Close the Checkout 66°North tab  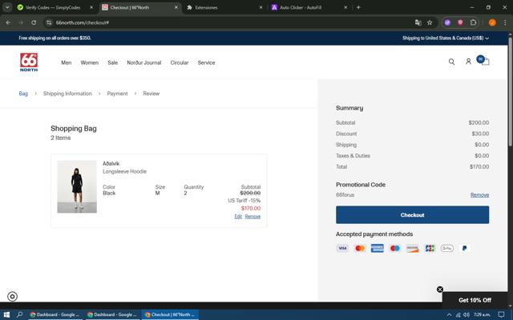click(176, 7)
